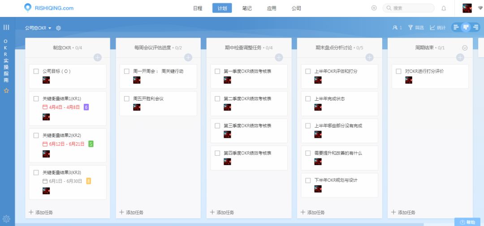Screen dimensions: 484x226
Task: Click 添加任务 in the 周期结束 column
Action: click(x=403, y=212)
